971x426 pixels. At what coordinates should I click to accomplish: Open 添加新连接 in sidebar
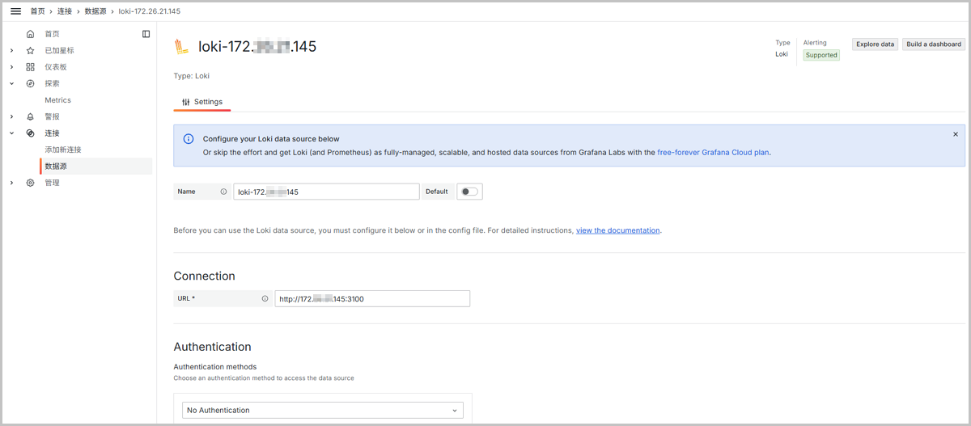point(63,150)
